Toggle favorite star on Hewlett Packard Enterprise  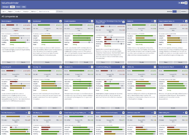pos(123,112)
